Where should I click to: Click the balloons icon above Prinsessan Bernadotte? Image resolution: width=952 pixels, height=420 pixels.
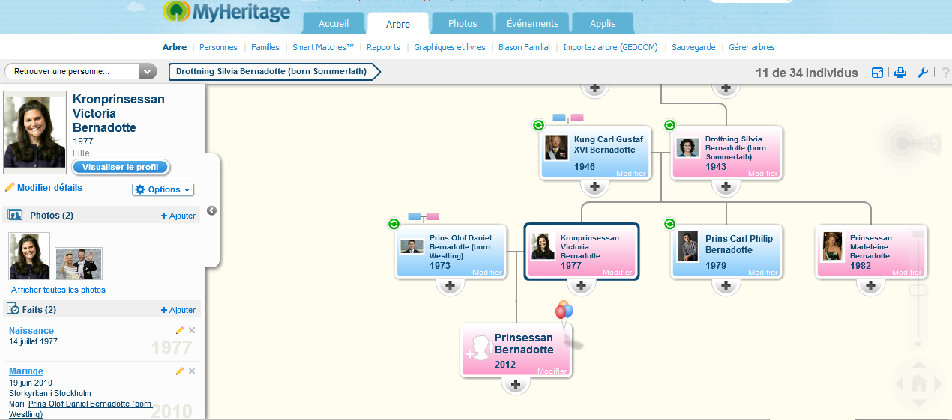pos(564,311)
